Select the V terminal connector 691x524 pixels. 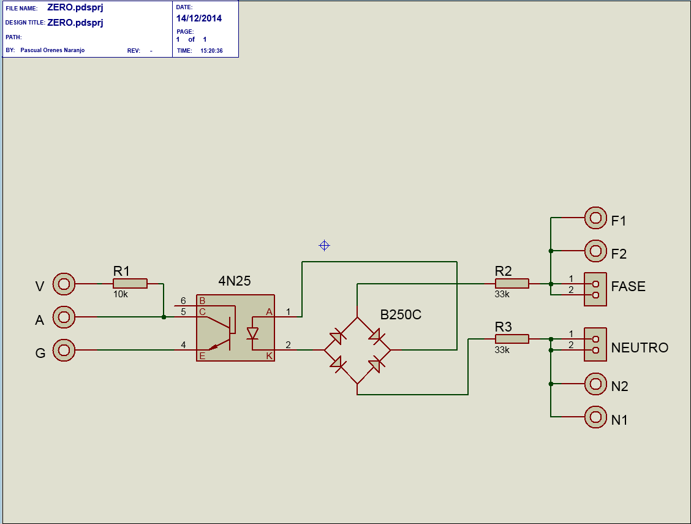tap(64, 284)
